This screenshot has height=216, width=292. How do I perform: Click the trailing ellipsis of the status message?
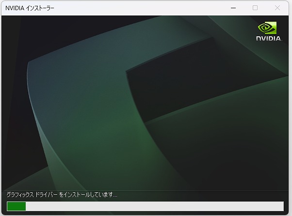[x=114, y=195]
